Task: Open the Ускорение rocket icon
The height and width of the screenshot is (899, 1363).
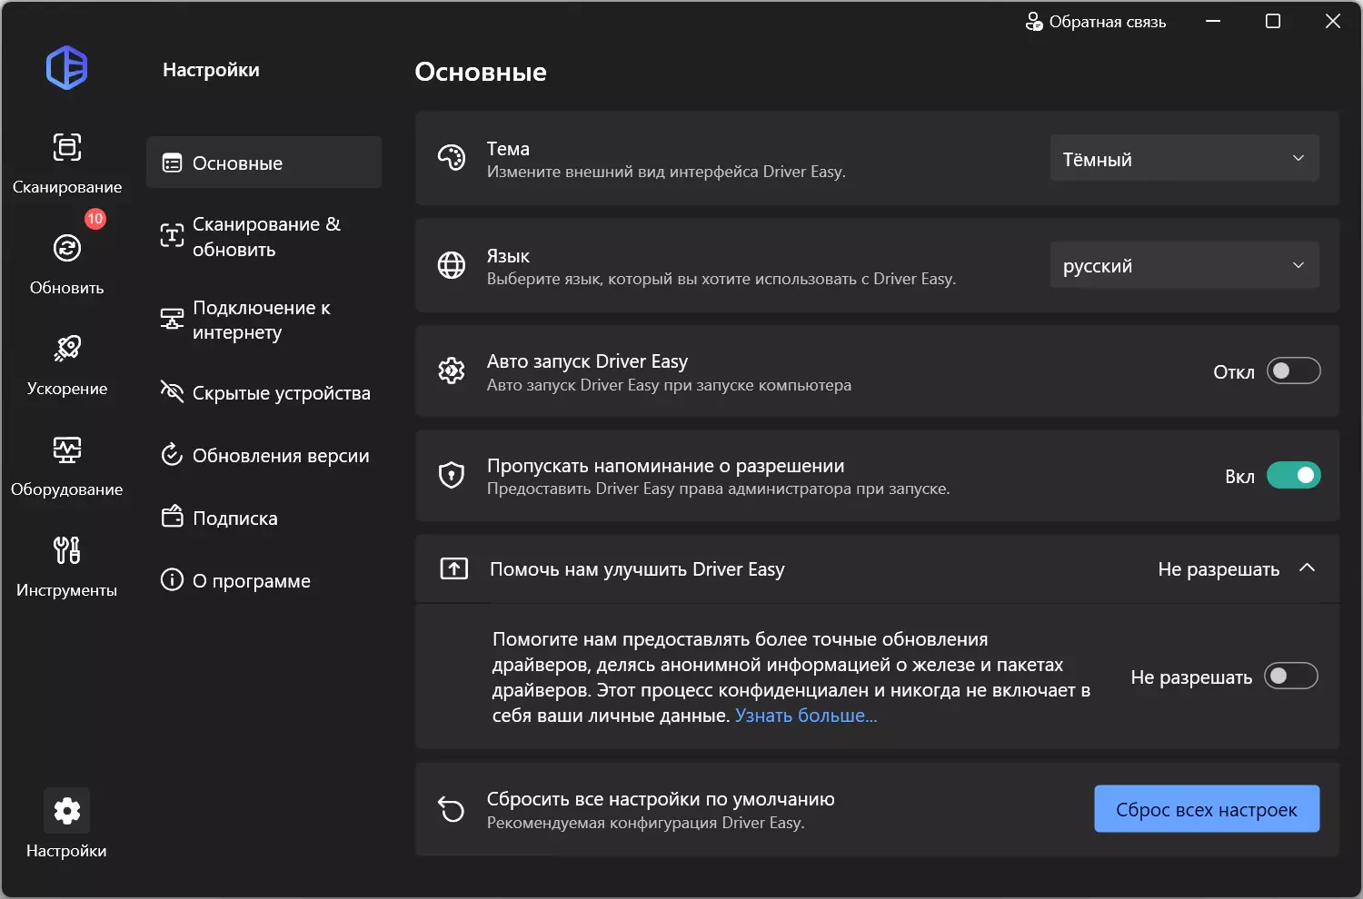Action: click(x=67, y=349)
